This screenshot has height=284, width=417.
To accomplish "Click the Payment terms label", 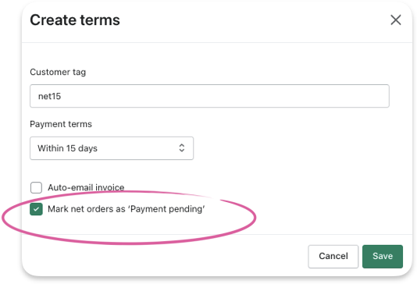I will tap(61, 124).
